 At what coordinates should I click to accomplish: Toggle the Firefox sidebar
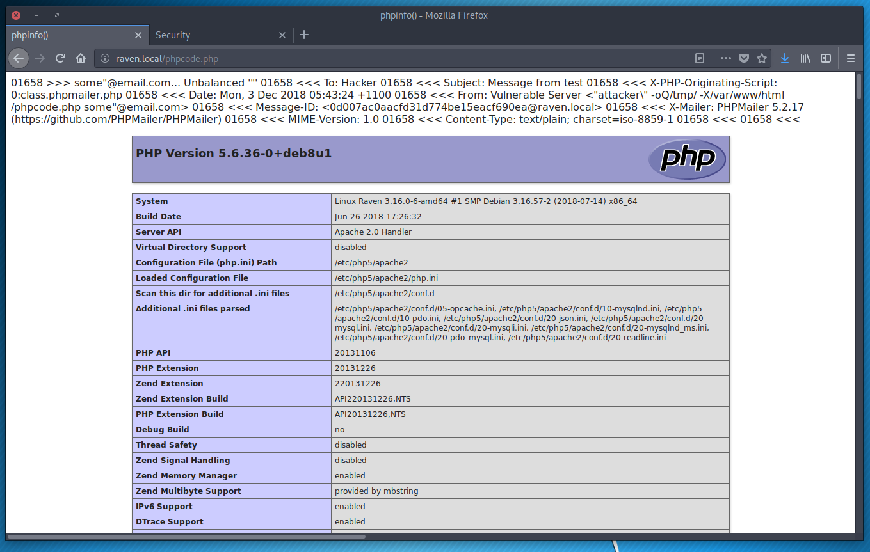click(826, 58)
